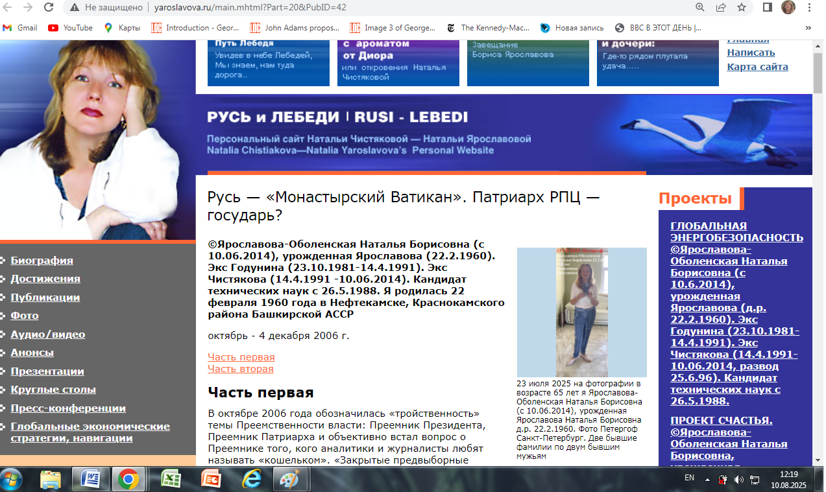Bookmark this page with the star icon
Image resolution: width=826 pixels, height=492 pixels.
pyautogui.click(x=742, y=8)
